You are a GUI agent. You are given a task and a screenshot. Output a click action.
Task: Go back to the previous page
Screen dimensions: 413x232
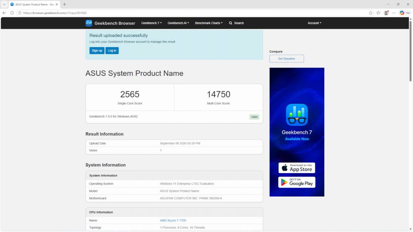pyautogui.click(x=4, y=13)
